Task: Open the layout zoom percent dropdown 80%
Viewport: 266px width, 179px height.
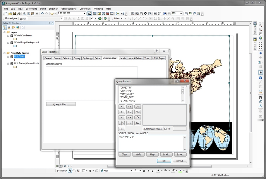Action: [181, 14]
